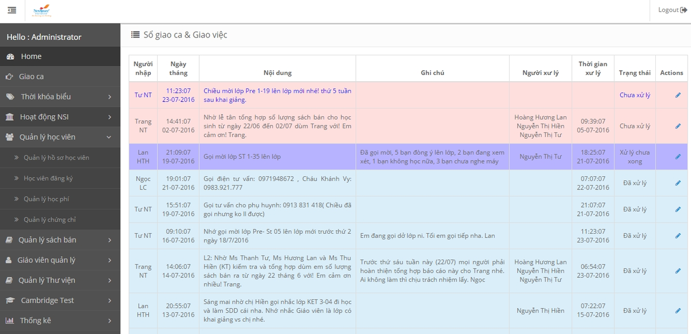Expand Thống kê submenu
The image size is (691, 334).
tap(109, 321)
